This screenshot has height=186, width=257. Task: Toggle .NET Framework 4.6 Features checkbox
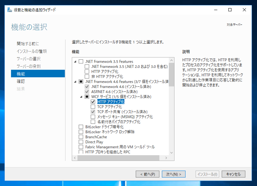click(x=81, y=81)
